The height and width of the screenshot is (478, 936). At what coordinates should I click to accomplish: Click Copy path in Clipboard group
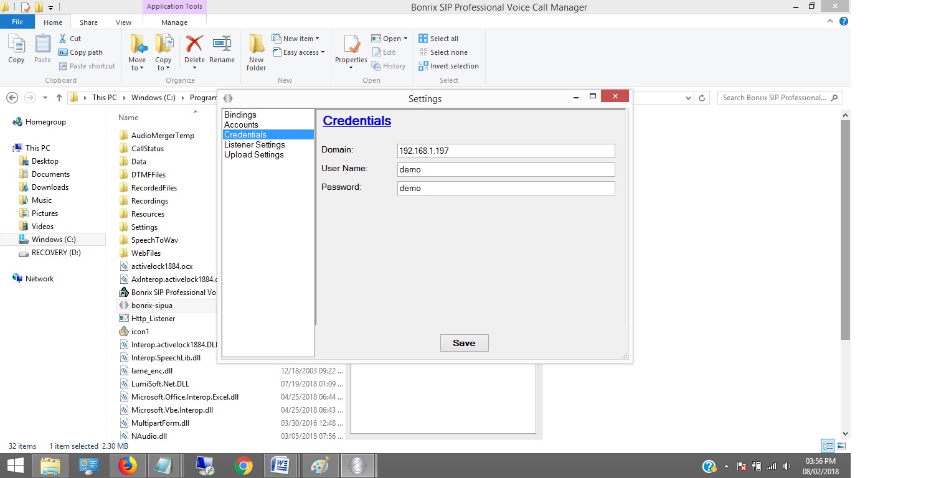(80, 52)
